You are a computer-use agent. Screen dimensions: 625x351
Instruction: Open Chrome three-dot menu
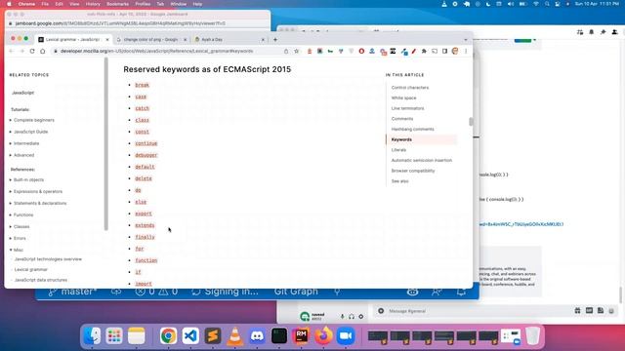tap(466, 51)
